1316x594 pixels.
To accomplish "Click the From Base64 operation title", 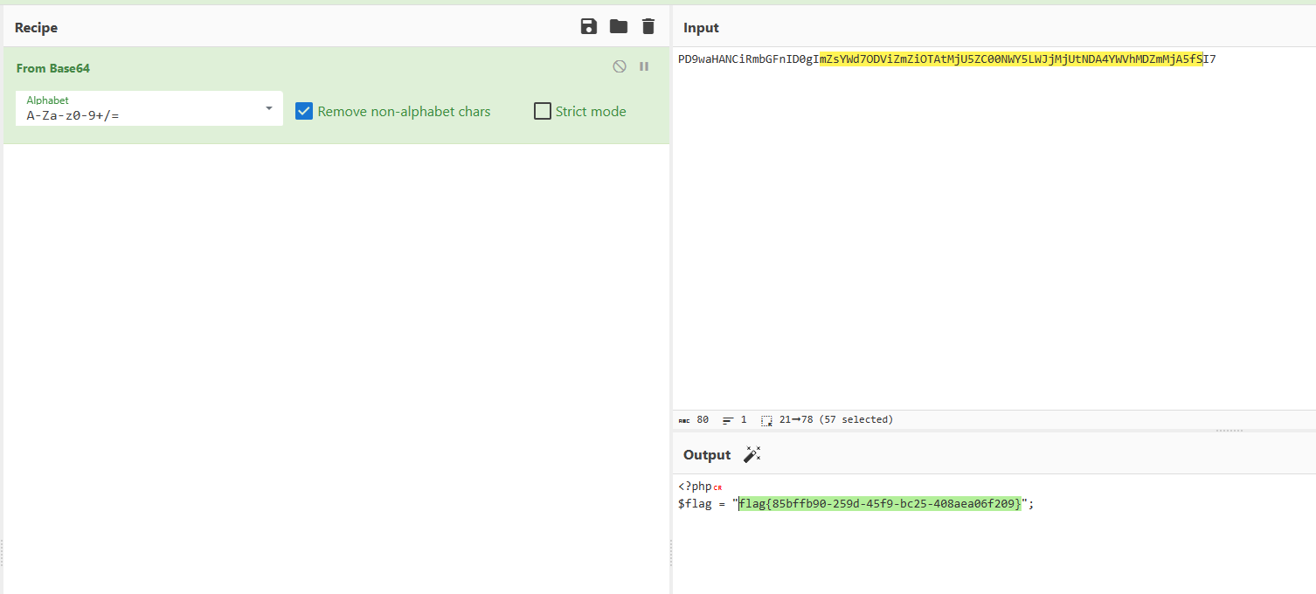I will pyautogui.click(x=53, y=68).
